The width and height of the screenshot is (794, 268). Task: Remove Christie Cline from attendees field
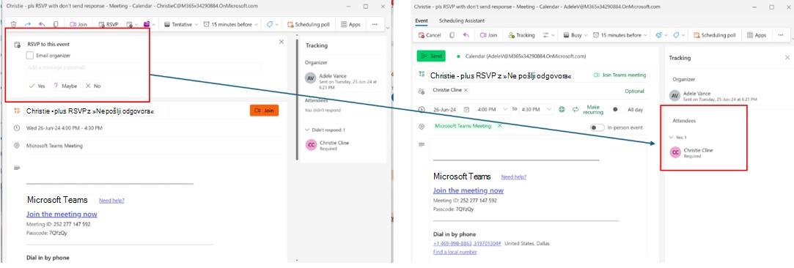tap(466, 90)
